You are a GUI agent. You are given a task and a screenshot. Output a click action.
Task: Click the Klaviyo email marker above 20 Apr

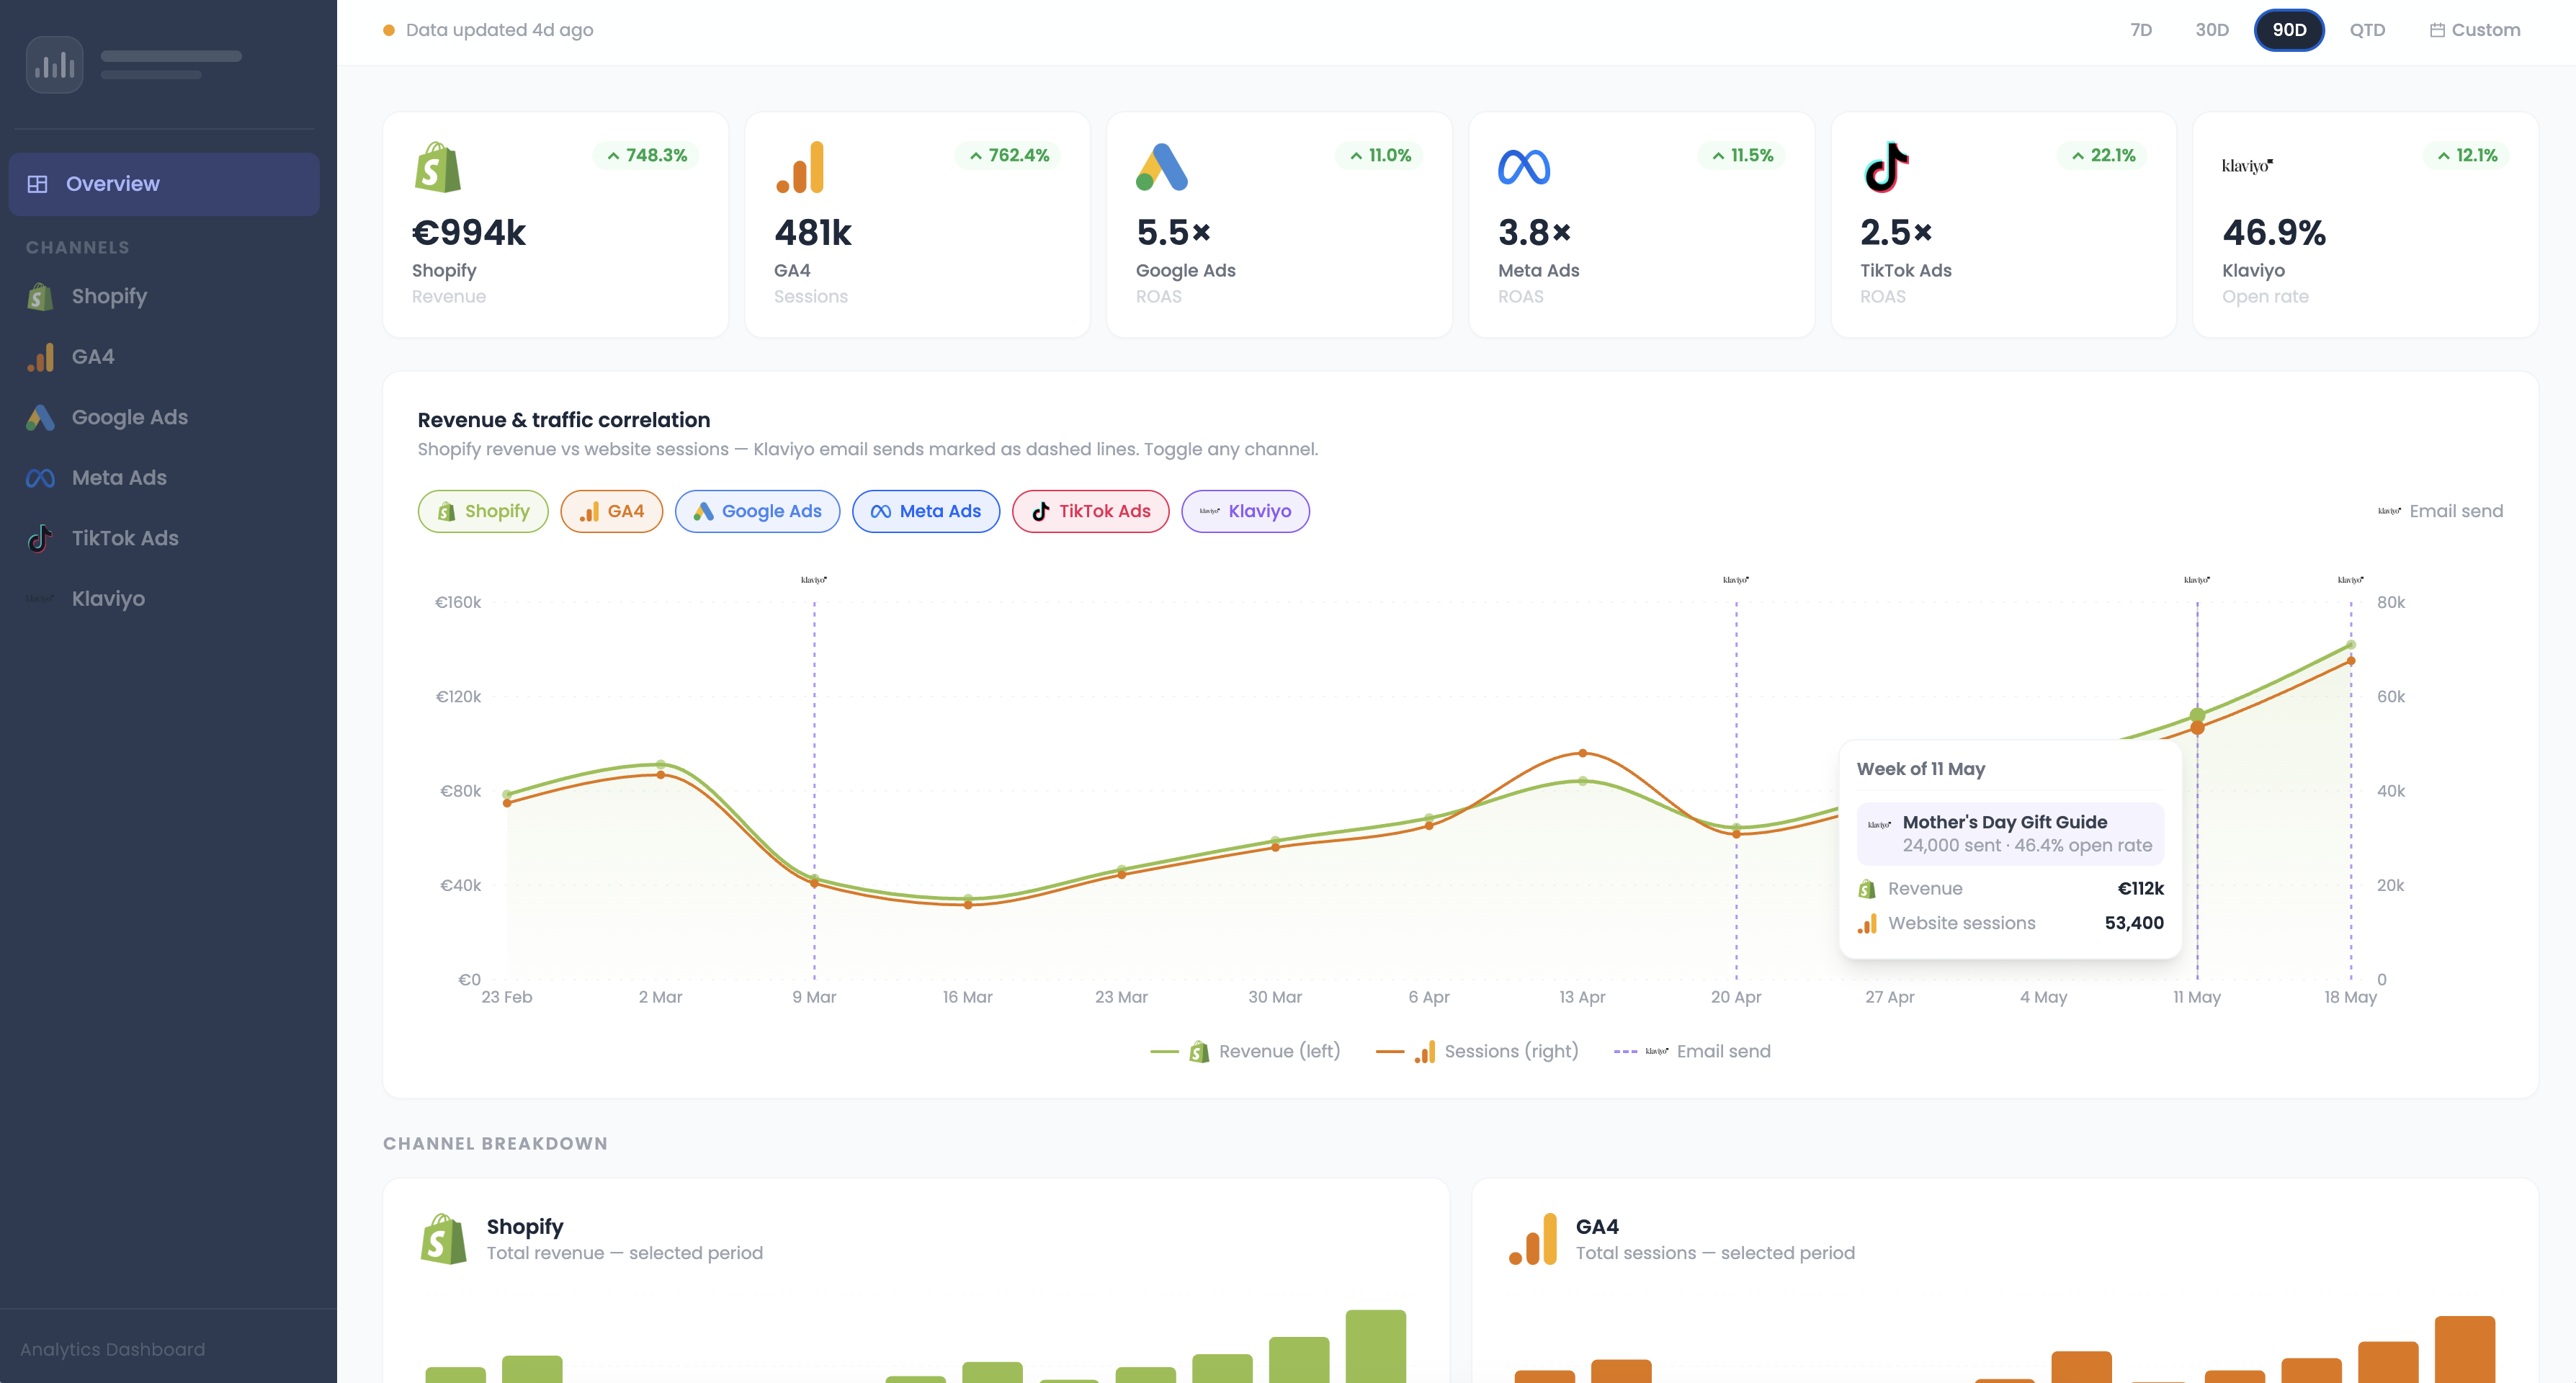1736,580
